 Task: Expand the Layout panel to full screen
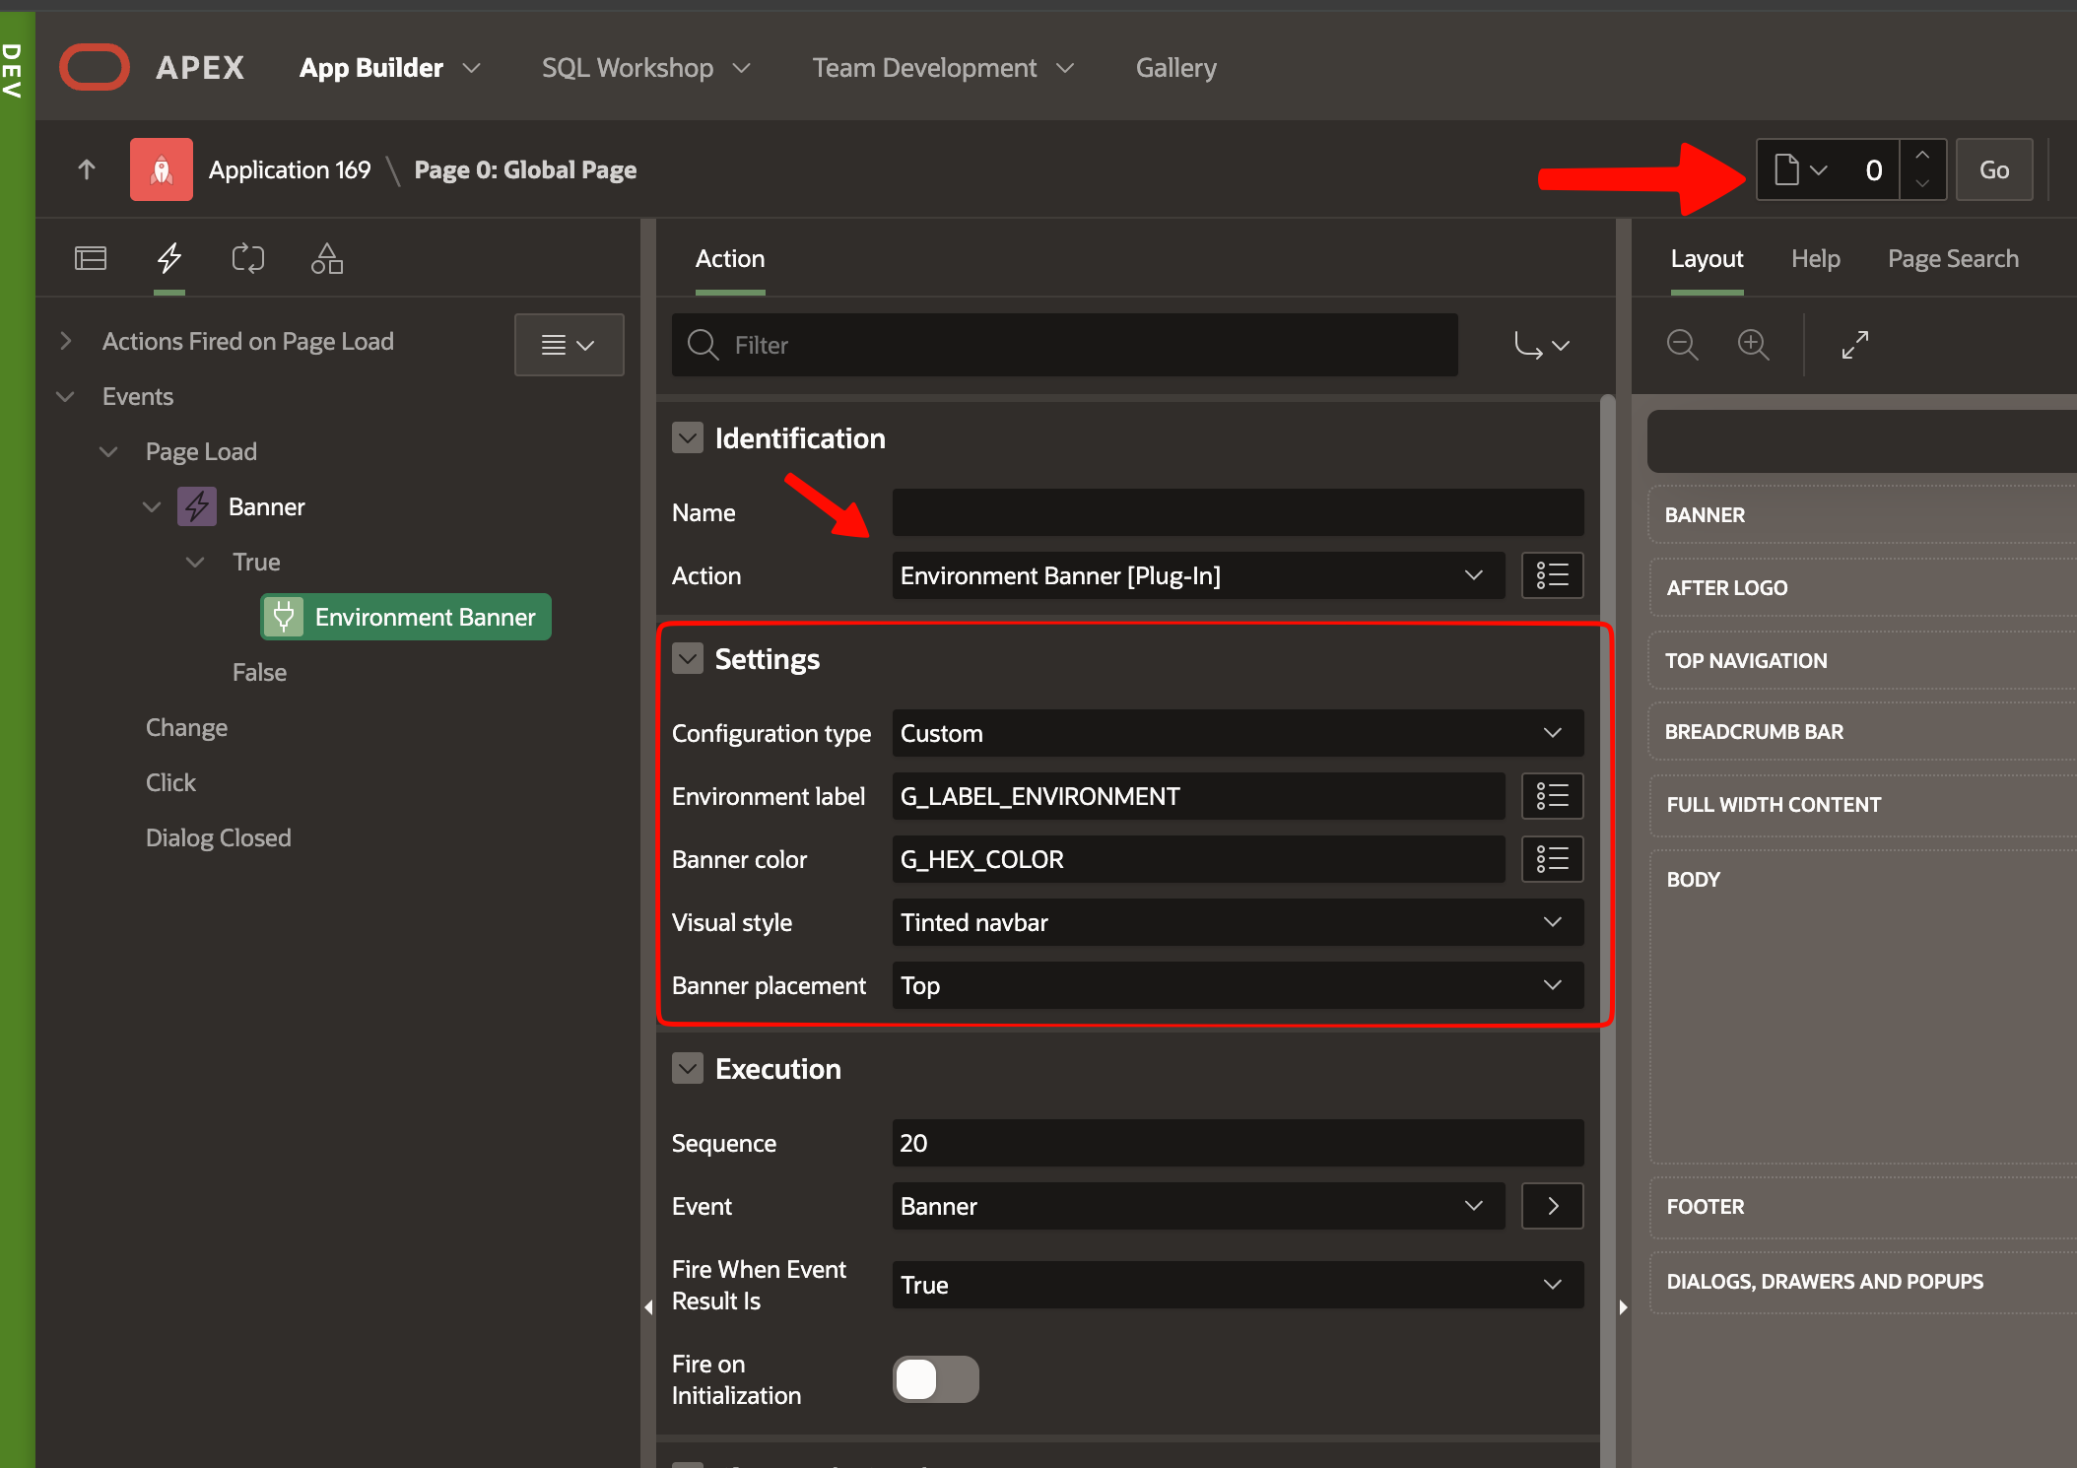coord(1855,344)
